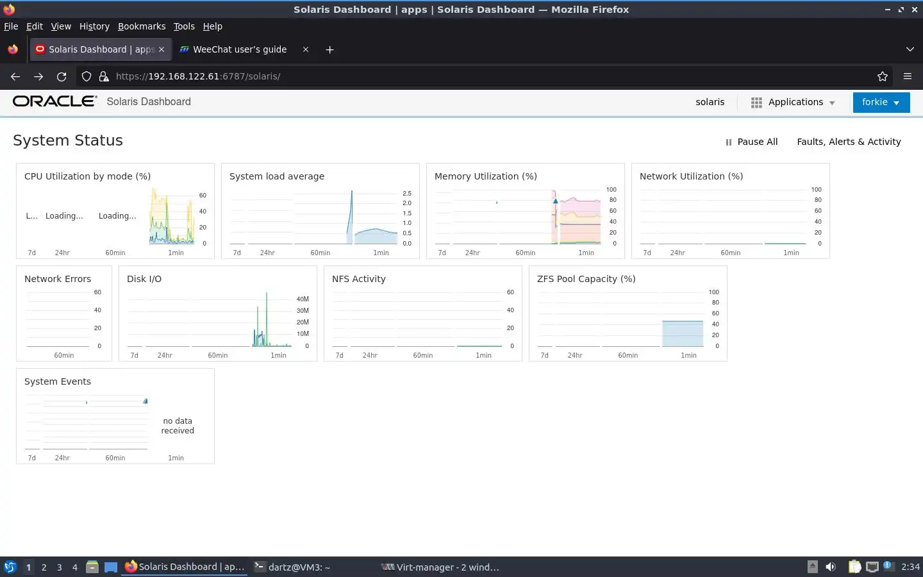
Task: Open the File menu
Action: [x=11, y=26]
